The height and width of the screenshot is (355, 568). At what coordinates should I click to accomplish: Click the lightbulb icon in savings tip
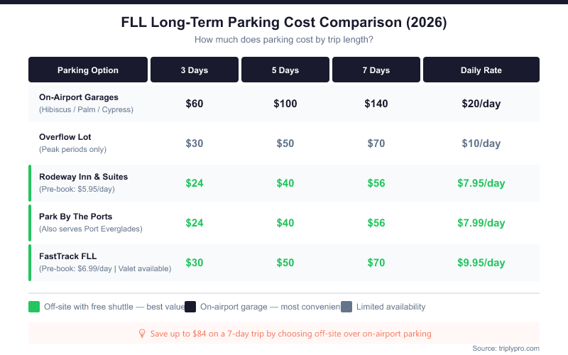pyautogui.click(x=141, y=333)
